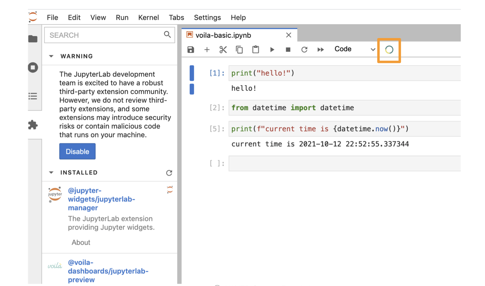Screen dimensions: 485x286
Task: Interrupt the kernel with stop icon
Action: [288, 50]
